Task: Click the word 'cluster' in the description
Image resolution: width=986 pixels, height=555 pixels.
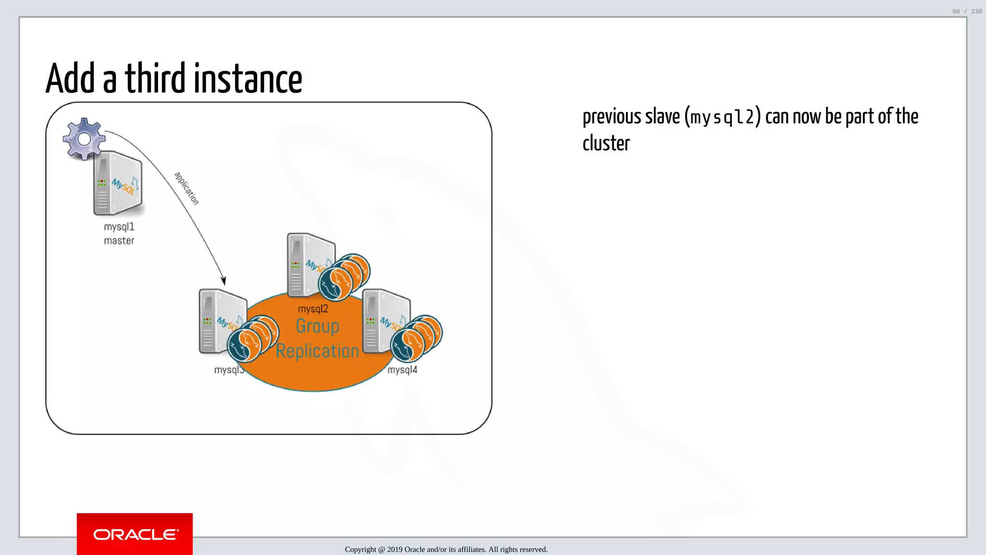Action: pyautogui.click(x=606, y=144)
